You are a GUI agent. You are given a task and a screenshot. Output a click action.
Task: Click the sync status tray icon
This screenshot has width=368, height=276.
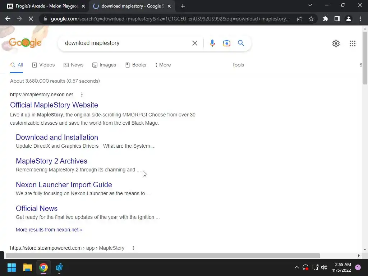point(305,267)
